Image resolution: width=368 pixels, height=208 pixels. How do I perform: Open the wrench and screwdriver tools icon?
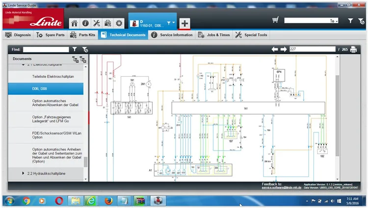coord(97,23)
